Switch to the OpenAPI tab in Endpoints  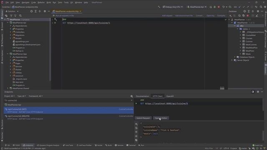tap(170, 96)
